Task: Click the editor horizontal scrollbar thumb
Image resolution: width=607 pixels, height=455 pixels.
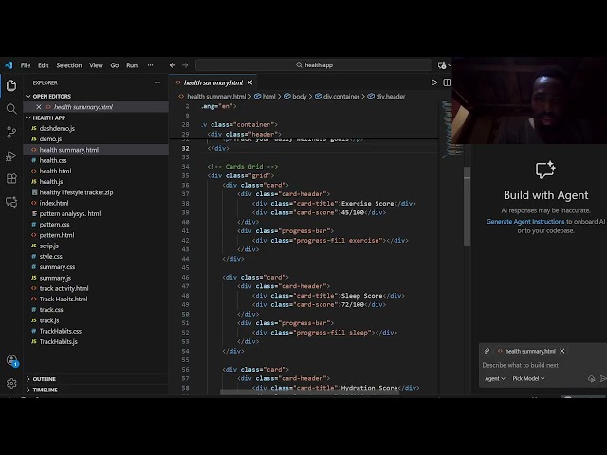Action: pos(310,391)
